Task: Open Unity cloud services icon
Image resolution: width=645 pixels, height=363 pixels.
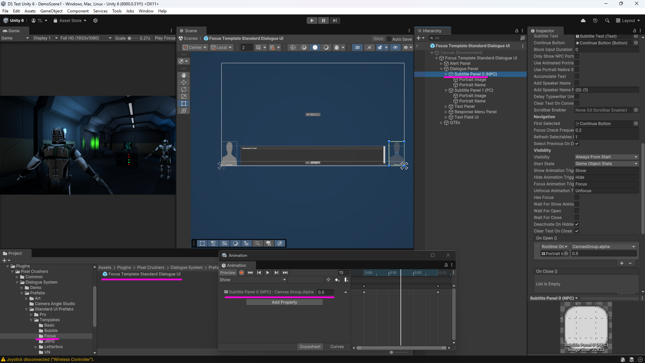Action: click(x=583, y=21)
